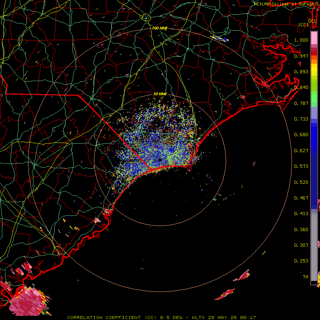Select the 0.680 scale value
Image resolution: width=320 pixels, height=320 pixels.
point(301,135)
